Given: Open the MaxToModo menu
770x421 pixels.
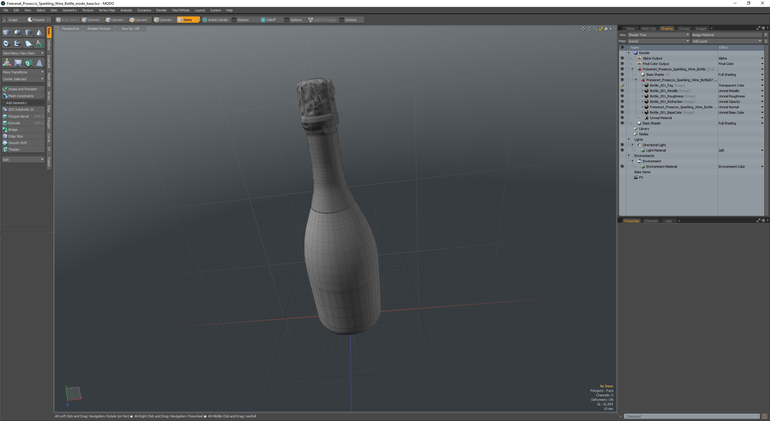Looking at the screenshot, I should (181, 10).
